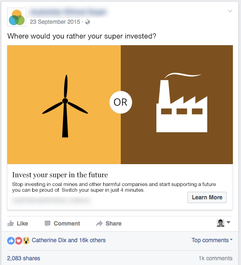Click the Share arrow icon
The image size is (241, 265).
point(99,224)
